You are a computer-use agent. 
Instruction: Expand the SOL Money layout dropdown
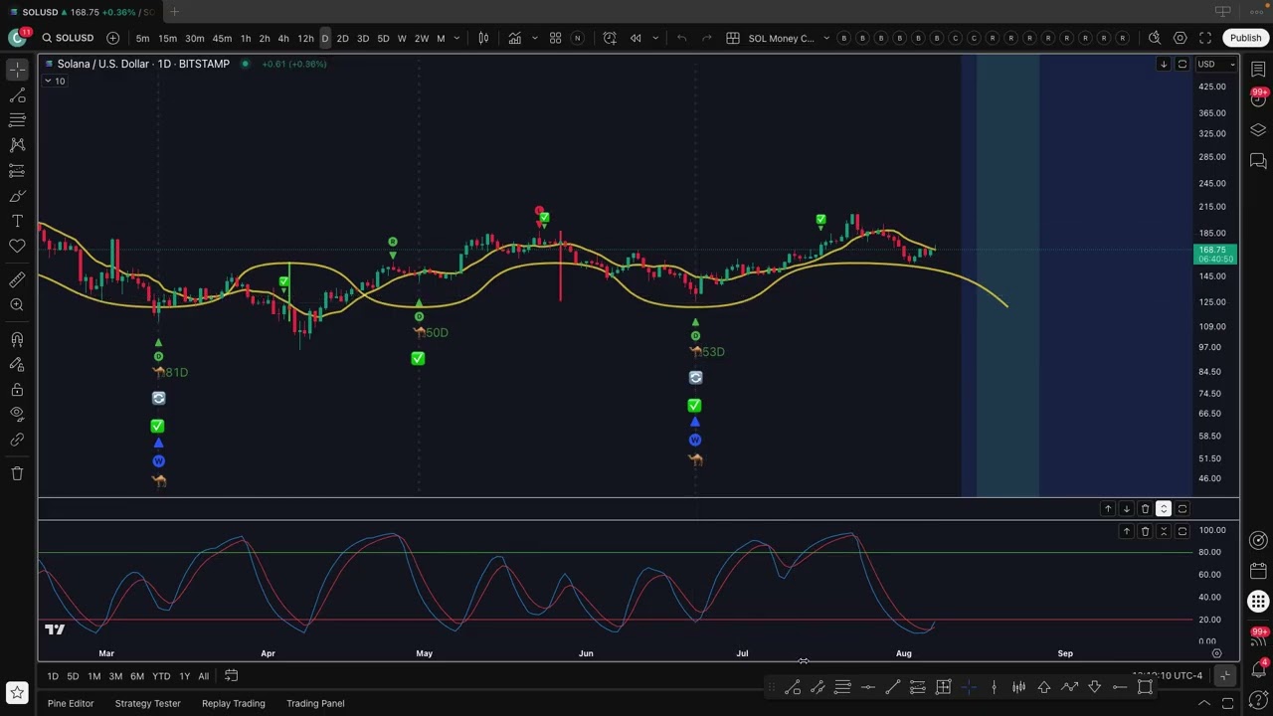click(x=826, y=38)
